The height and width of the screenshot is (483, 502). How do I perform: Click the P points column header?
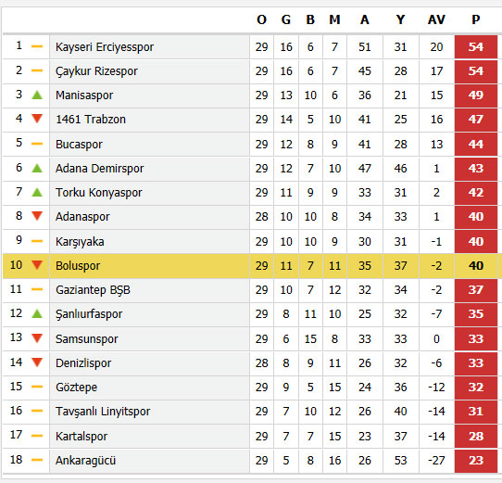(x=476, y=19)
